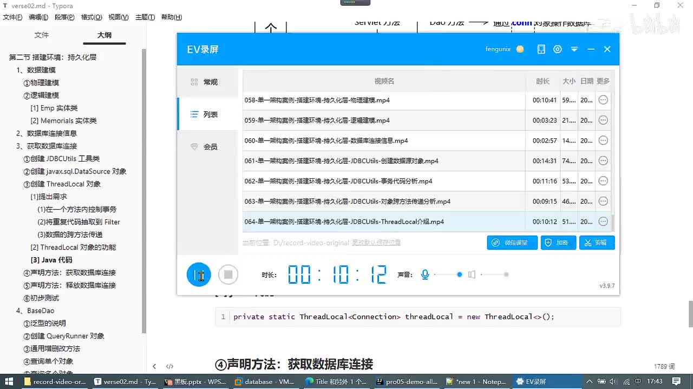
Task: Open the mobile device icon in EV title bar
Action: tap(541, 49)
